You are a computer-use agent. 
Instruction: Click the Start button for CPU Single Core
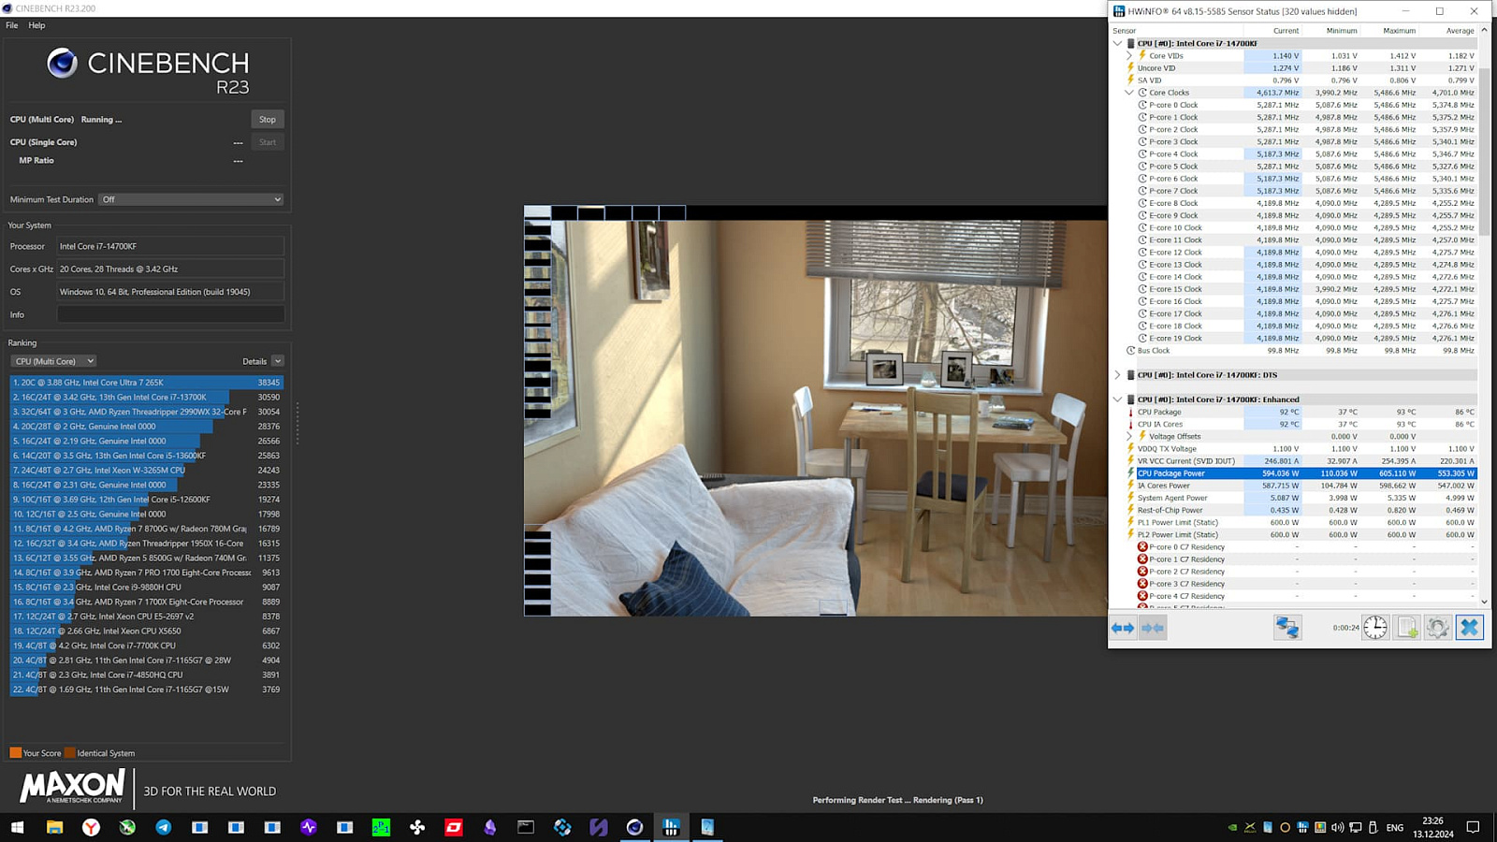pos(268,142)
